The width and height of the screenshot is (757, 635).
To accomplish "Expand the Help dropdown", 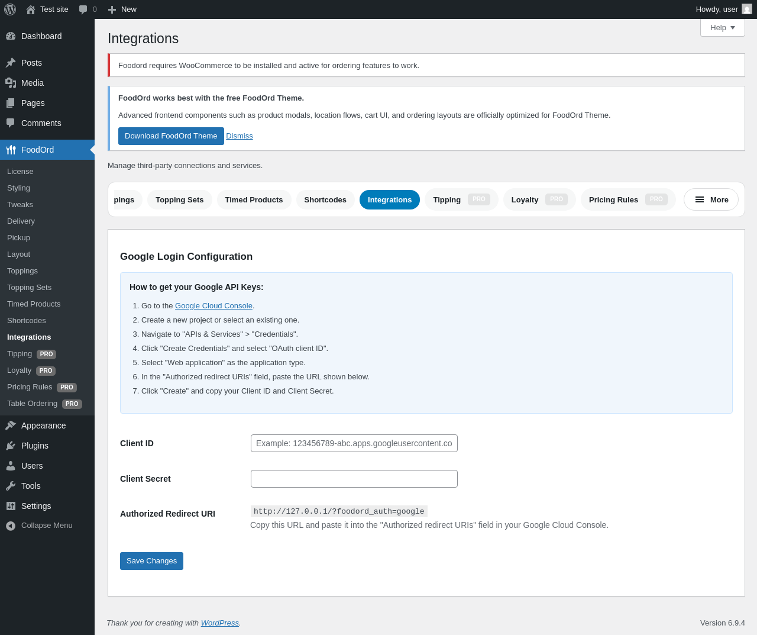I will coord(722,28).
